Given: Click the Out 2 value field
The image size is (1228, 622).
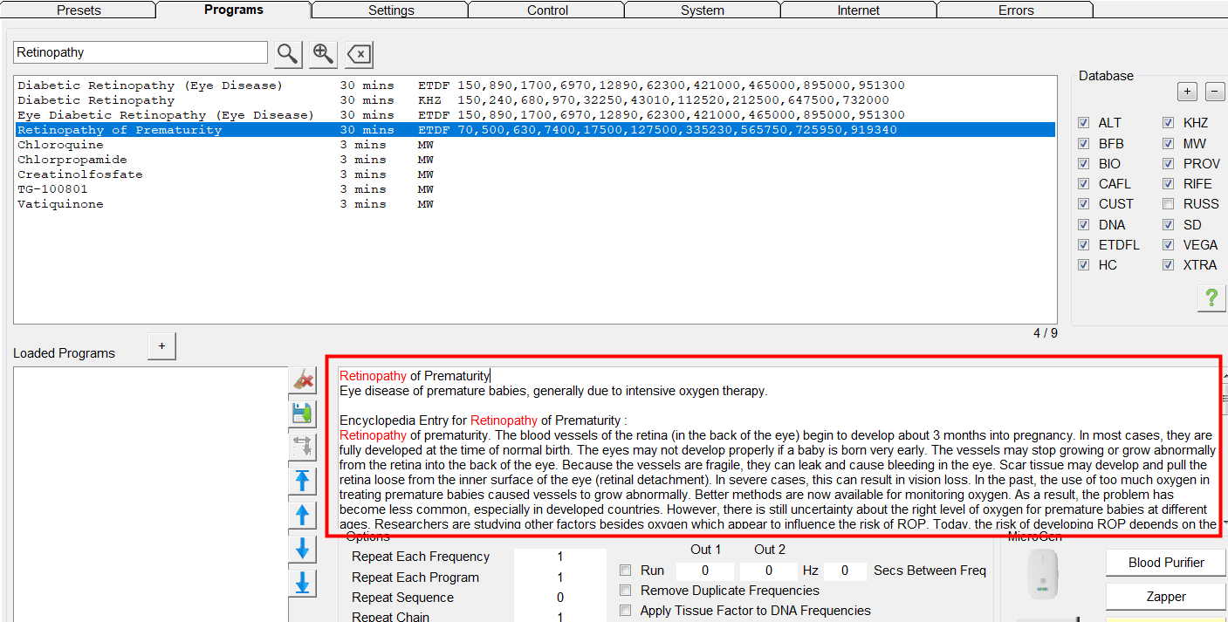Looking at the screenshot, I should [769, 571].
